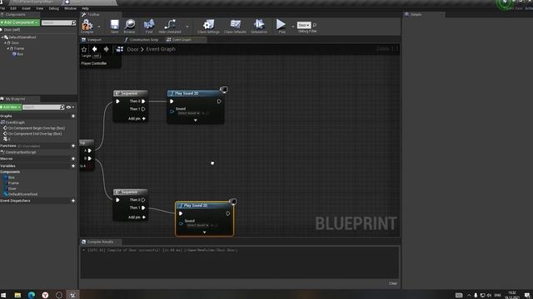Select ConstructionScript under Functions

[20, 153]
